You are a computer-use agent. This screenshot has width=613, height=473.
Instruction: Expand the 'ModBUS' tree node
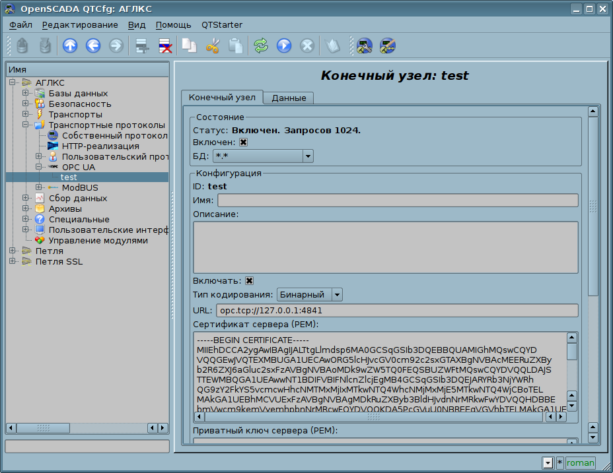[x=39, y=187]
